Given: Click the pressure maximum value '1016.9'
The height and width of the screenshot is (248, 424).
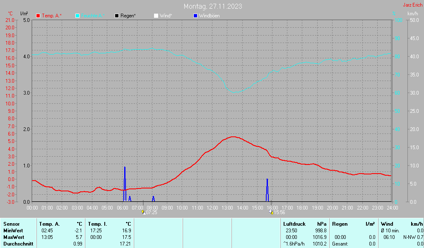Looking at the screenshot, I should 320,237.
